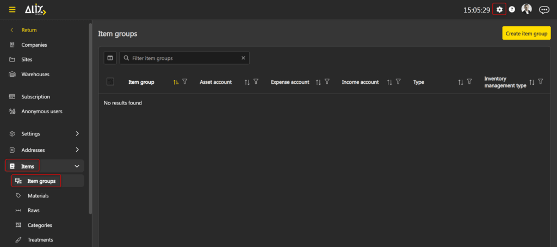
Task: Click the filter icon for Income account
Action: [398, 82]
